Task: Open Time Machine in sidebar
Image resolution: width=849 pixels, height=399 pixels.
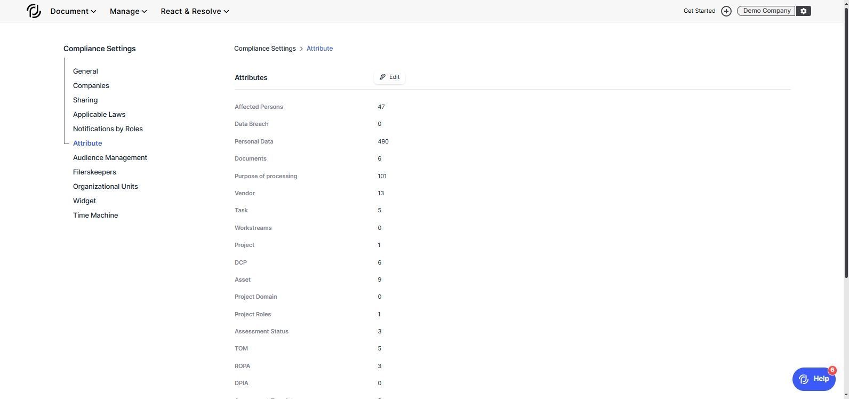Action: tap(95, 216)
